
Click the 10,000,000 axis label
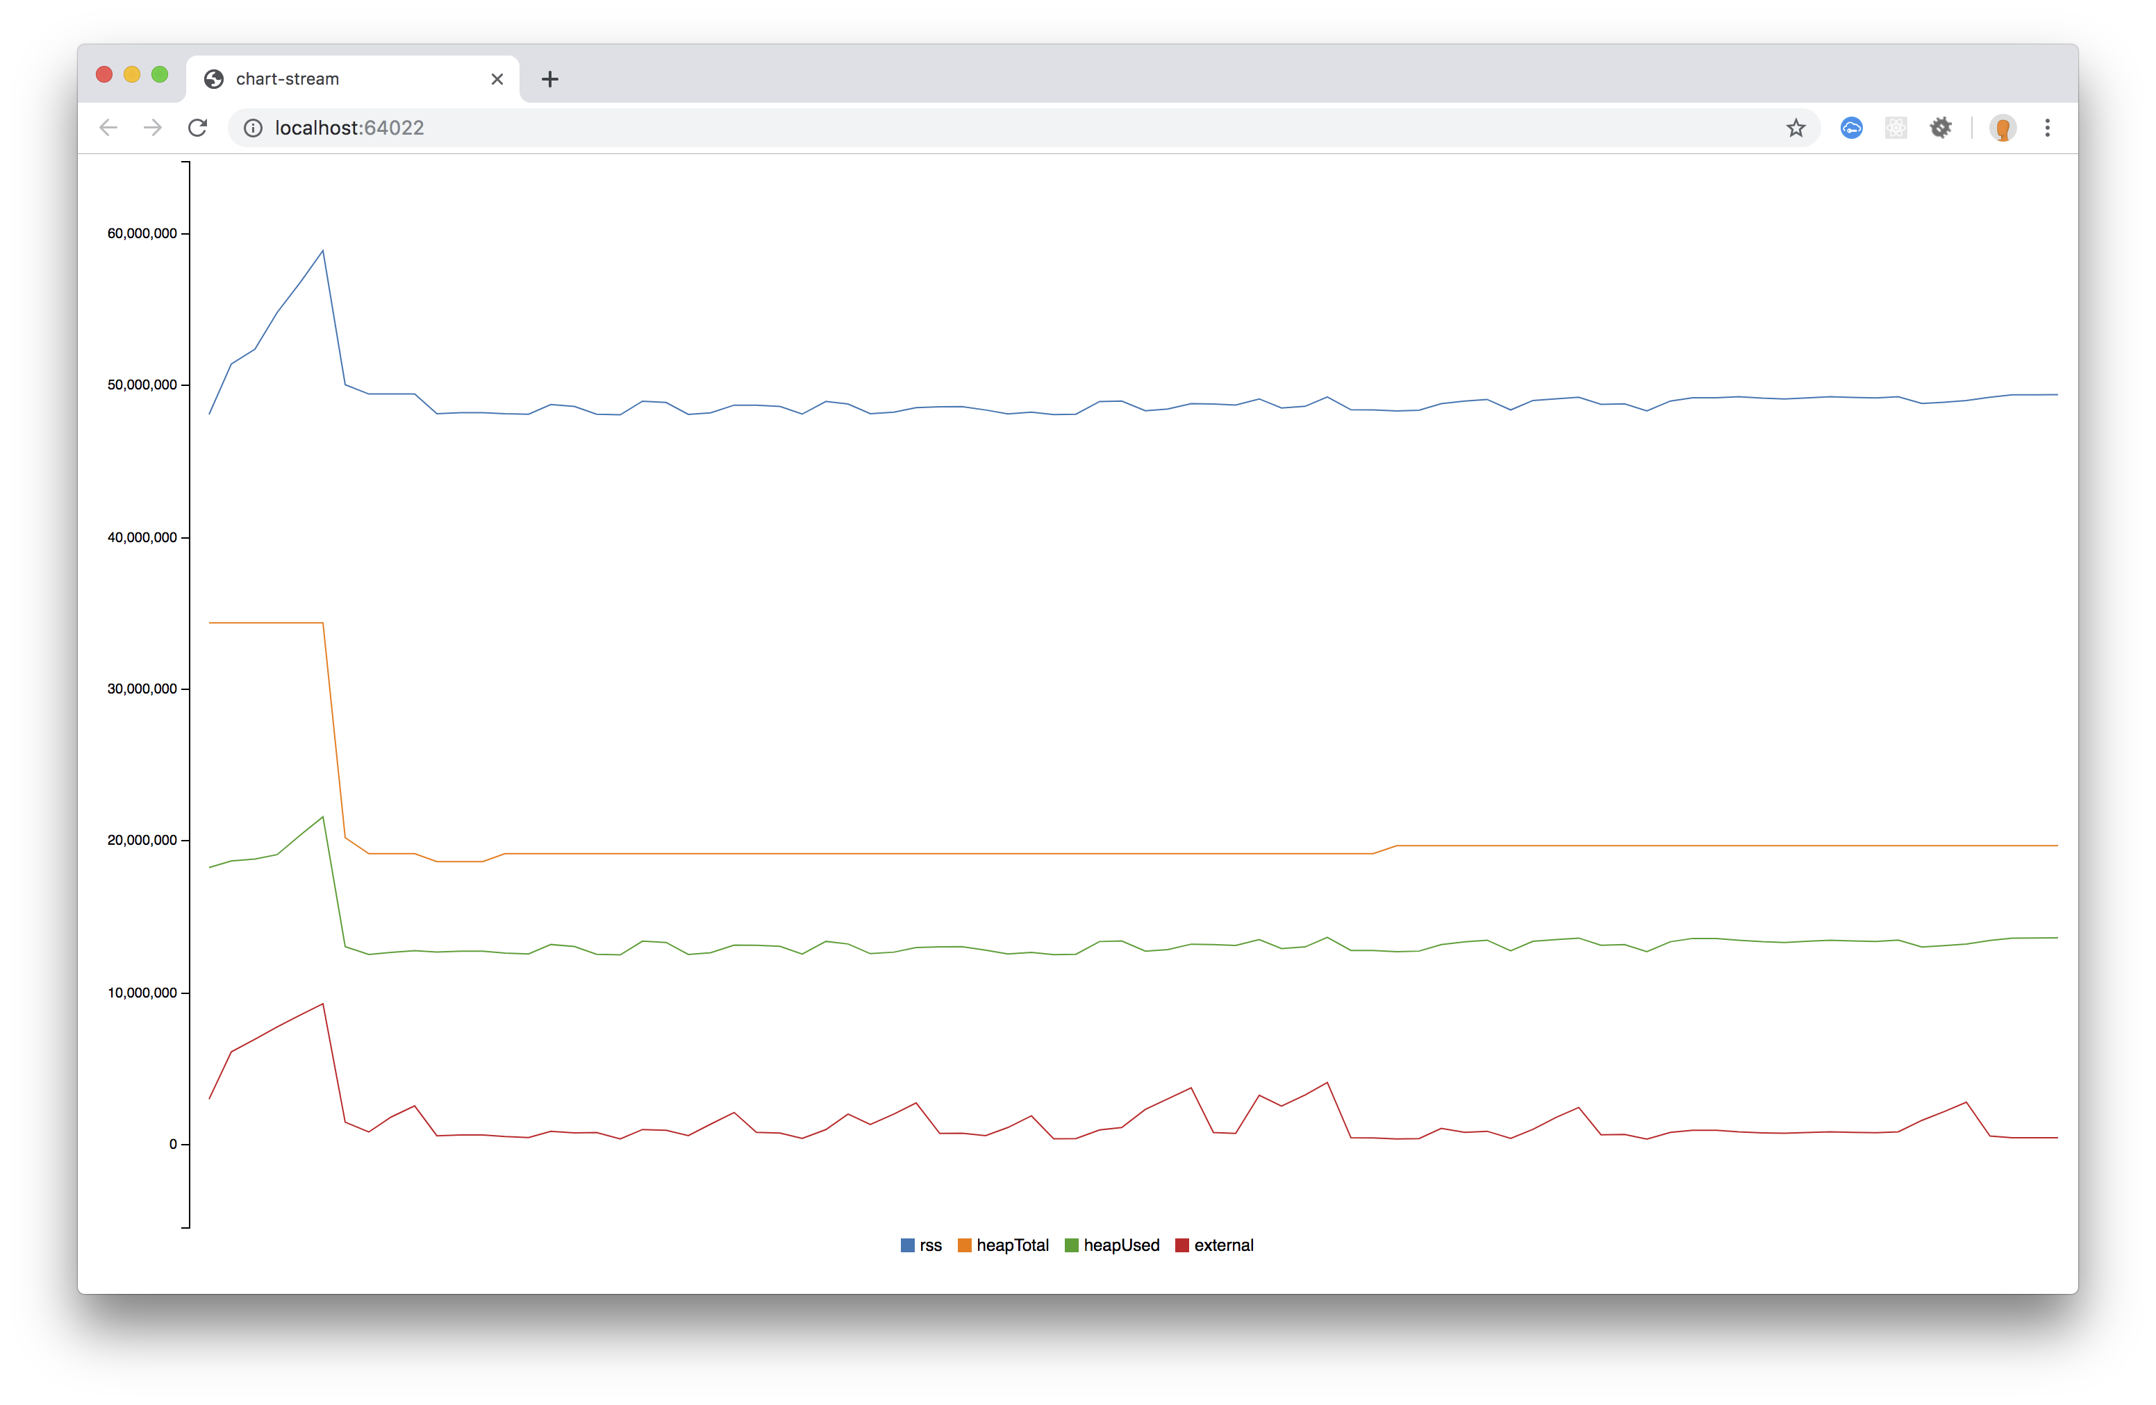pyautogui.click(x=142, y=992)
